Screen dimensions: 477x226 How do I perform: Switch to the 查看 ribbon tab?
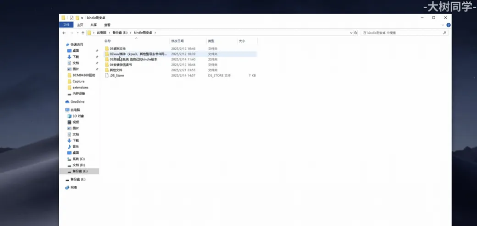pyautogui.click(x=107, y=25)
